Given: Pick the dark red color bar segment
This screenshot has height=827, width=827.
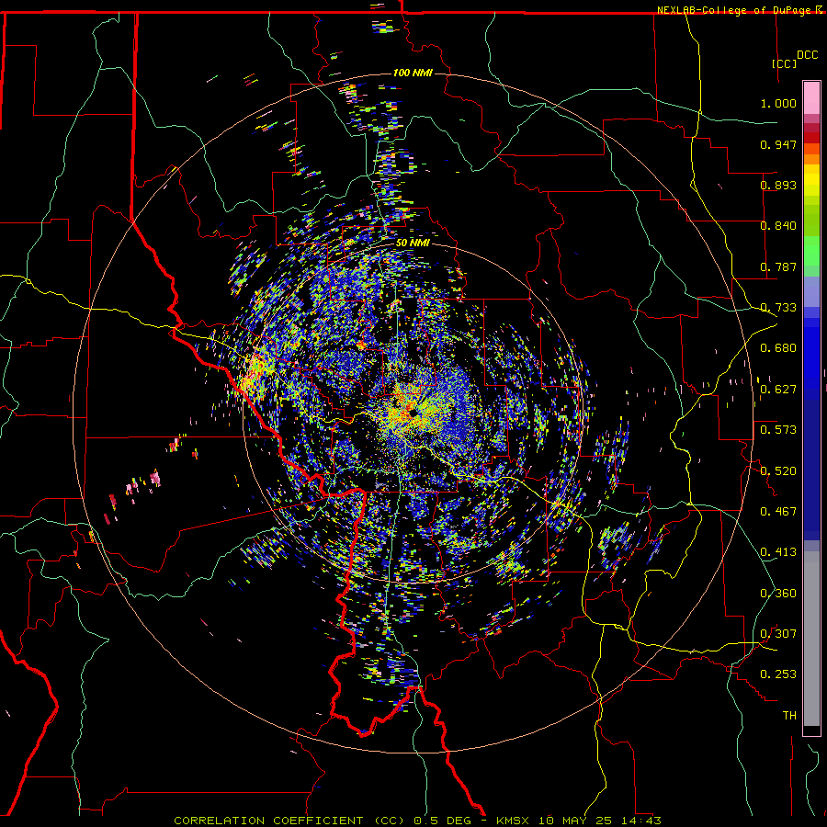Looking at the screenshot, I should point(811,137).
